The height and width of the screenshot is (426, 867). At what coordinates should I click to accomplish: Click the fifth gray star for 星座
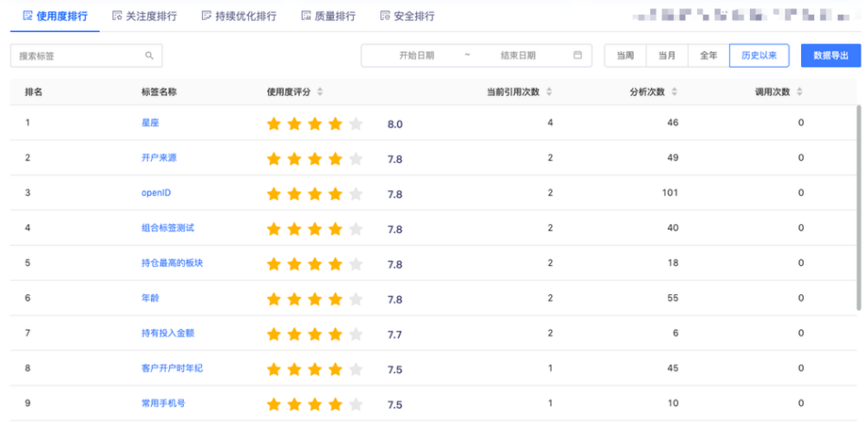coord(356,123)
